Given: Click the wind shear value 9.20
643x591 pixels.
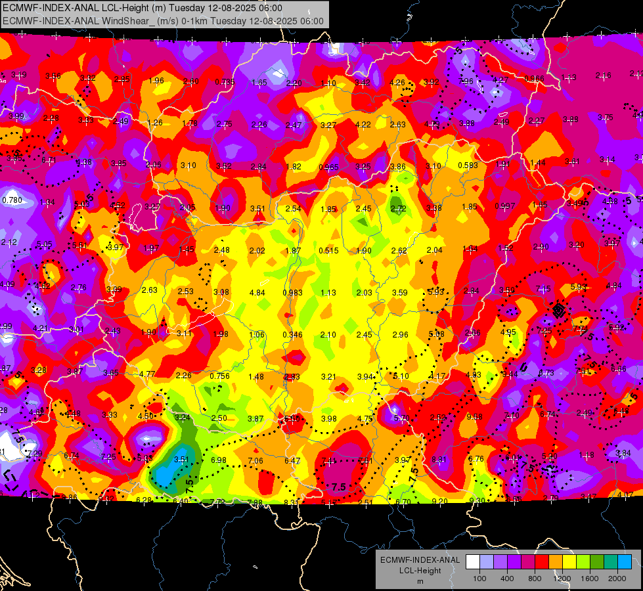Looking at the screenshot, I should pyautogui.click(x=440, y=501).
